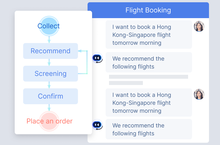This screenshot has width=220, height=145.
Task: Click the upper chatbot headset icon
Action: click(97, 58)
